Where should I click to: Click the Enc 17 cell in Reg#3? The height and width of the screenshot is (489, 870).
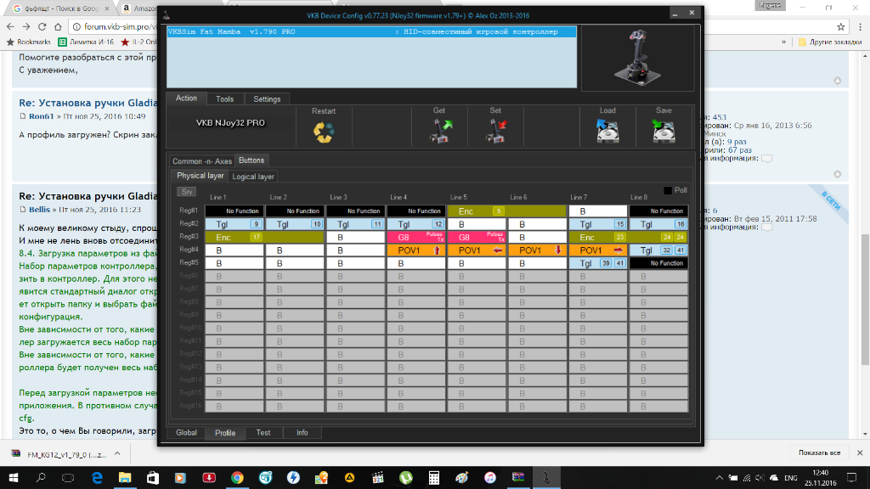pos(264,238)
